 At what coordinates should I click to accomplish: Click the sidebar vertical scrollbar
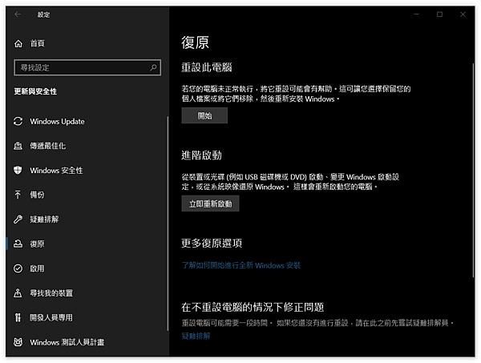point(168,224)
